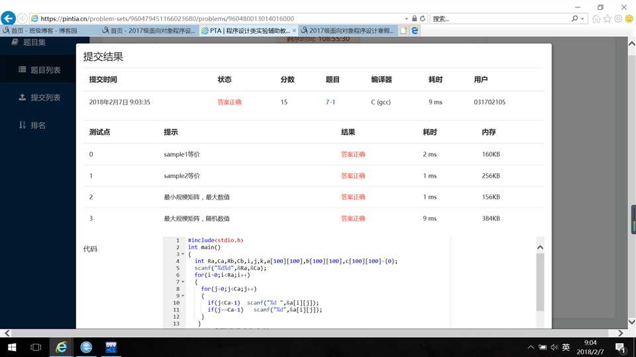Click submission time 2018年2月7日 9:03:35
This screenshot has height=357, width=636.
(x=120, y=102)
